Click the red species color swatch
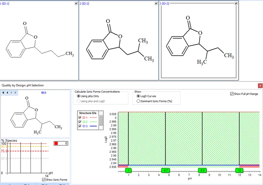 click(56, 143)
